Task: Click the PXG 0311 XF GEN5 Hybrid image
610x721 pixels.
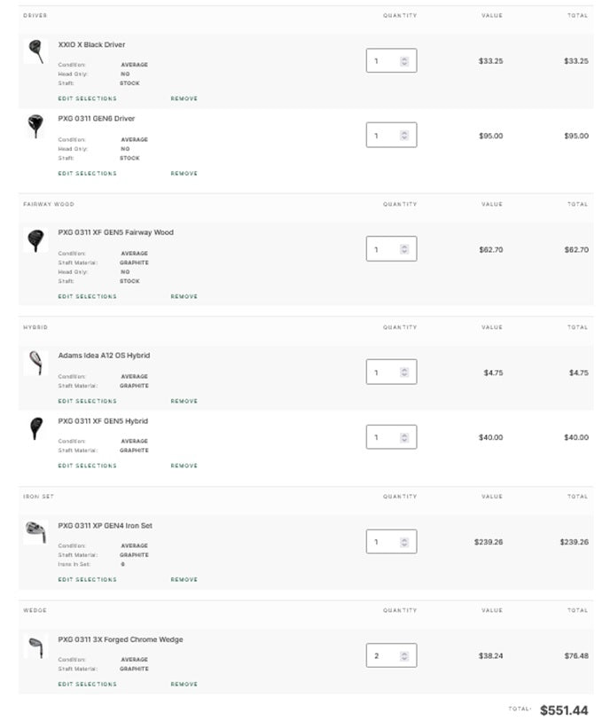Action: tap(35, 428)
